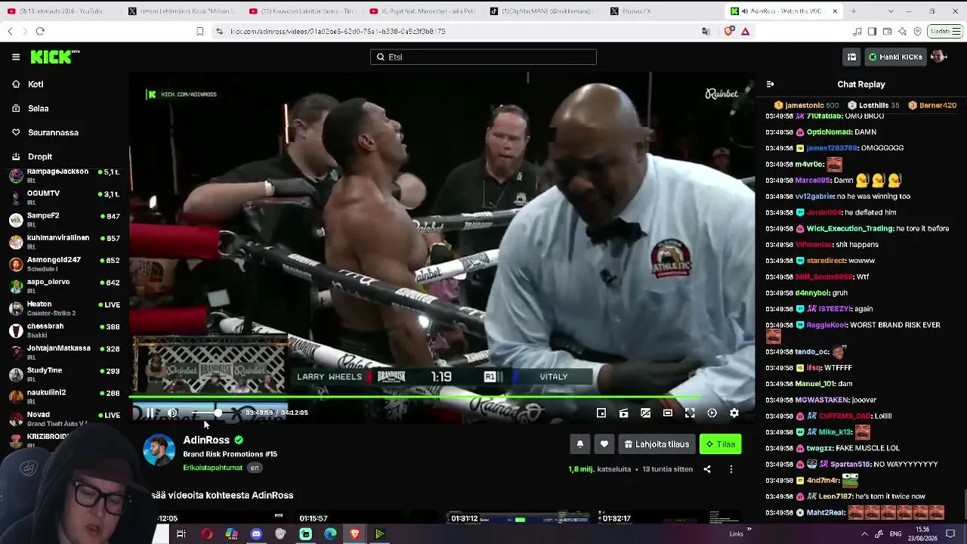Open the Brave Rewards triangle icon
The width and height of the screenshot is (967, 544).
click(x=745, y=31)
